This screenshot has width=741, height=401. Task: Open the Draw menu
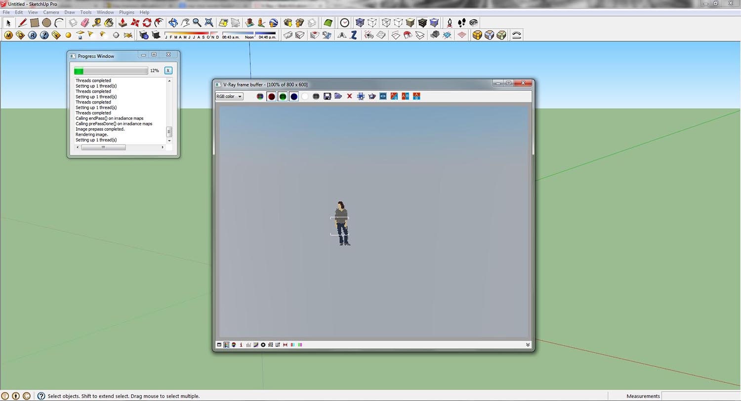[70, 12]
